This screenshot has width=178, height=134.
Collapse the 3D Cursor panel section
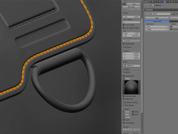tap(123, 47)
